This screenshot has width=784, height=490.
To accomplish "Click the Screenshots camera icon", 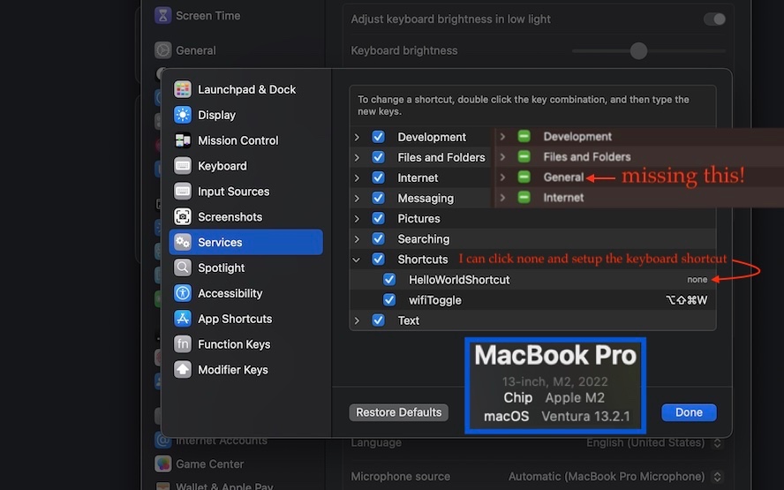I will (183, 217).
